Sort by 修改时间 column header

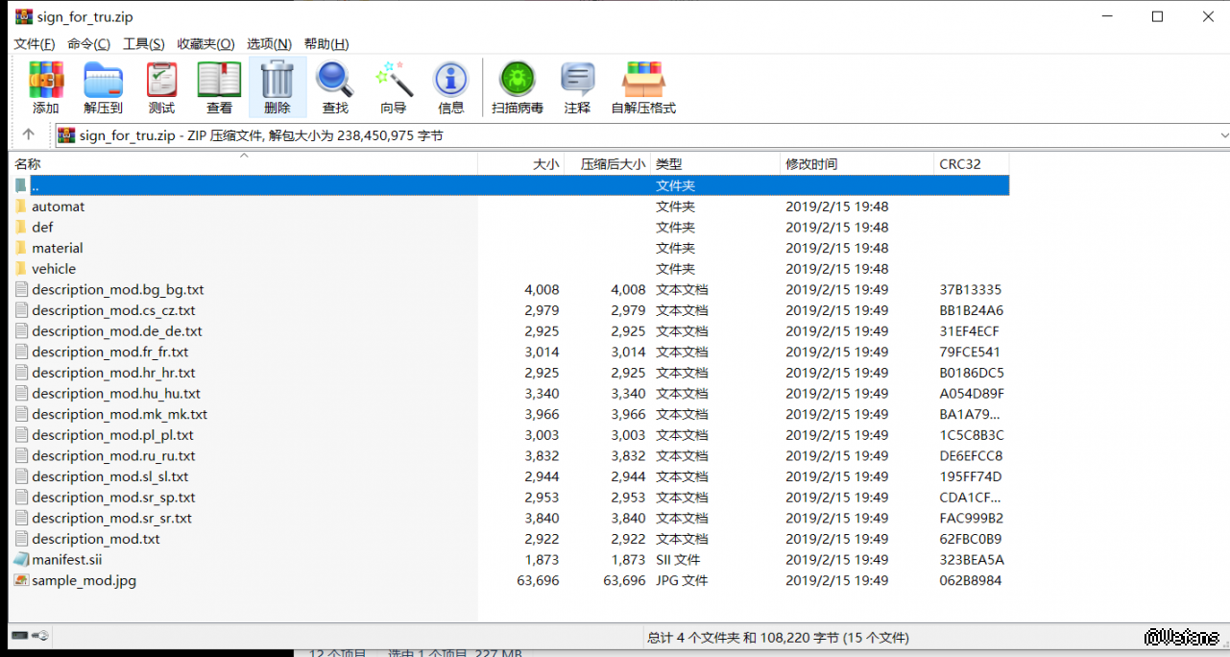tap(812, 164)
